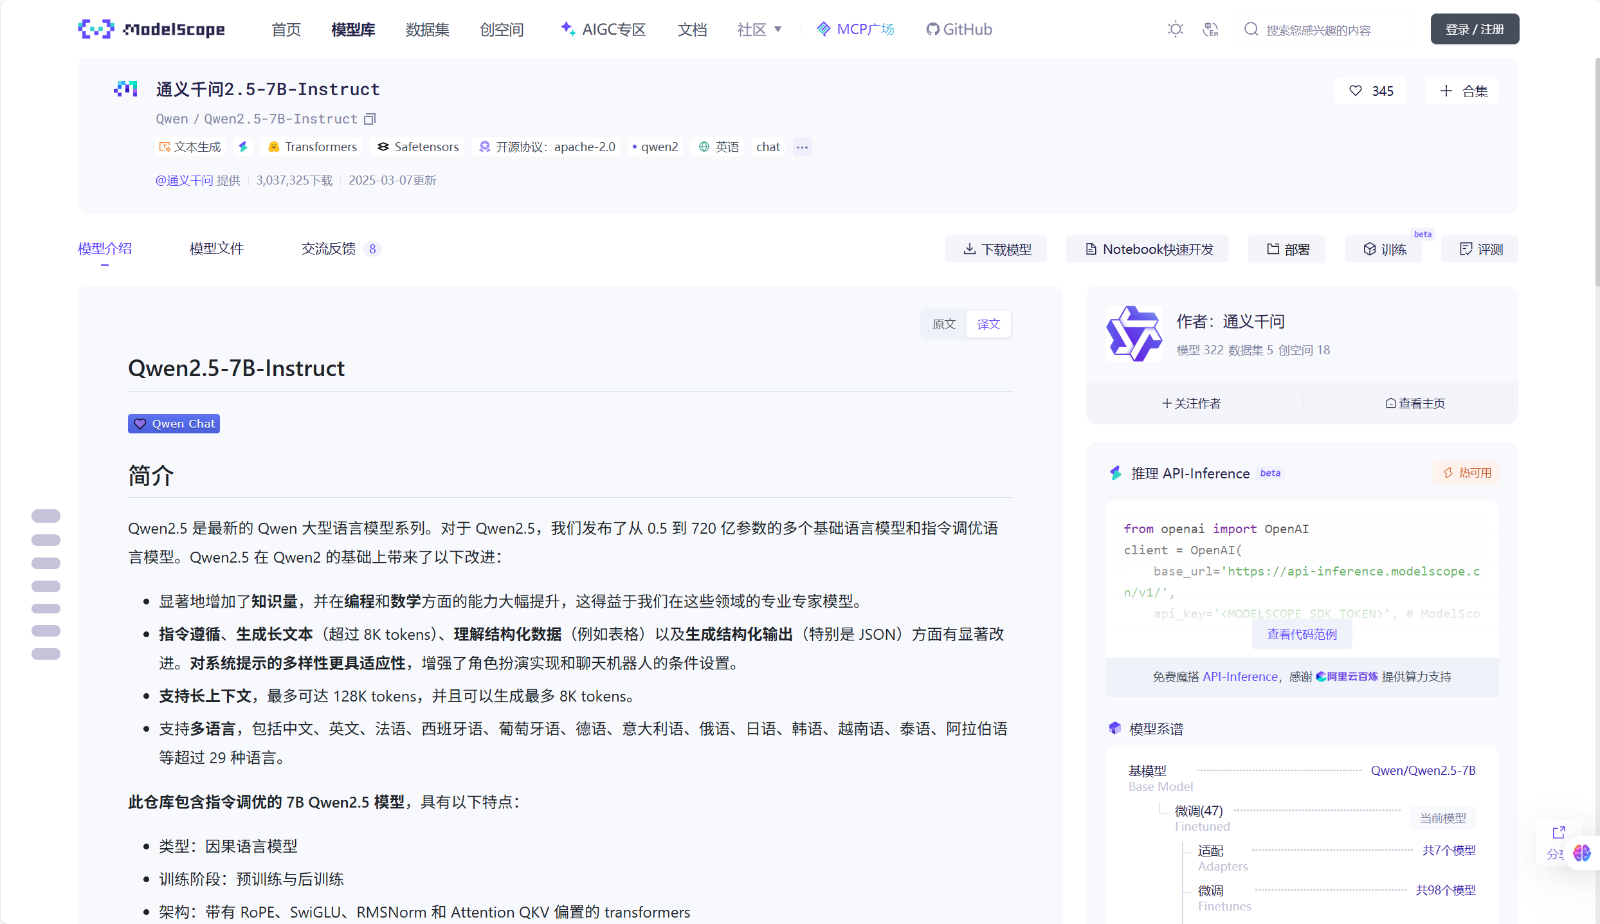This screenshot has width=1600, height=924.
Task: Click the chat tag
Action: tap(768, 147)
